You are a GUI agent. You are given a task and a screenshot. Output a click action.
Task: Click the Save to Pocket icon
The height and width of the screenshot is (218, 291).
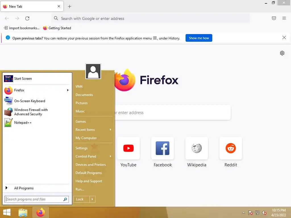coord(274,18)
